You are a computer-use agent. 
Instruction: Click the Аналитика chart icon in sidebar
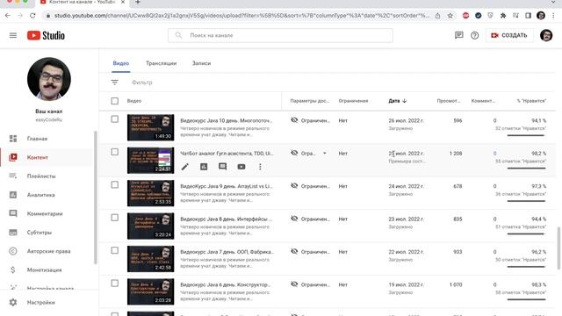(13, 195)
